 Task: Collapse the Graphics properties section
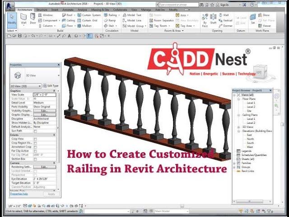click(x=54, y=91)
